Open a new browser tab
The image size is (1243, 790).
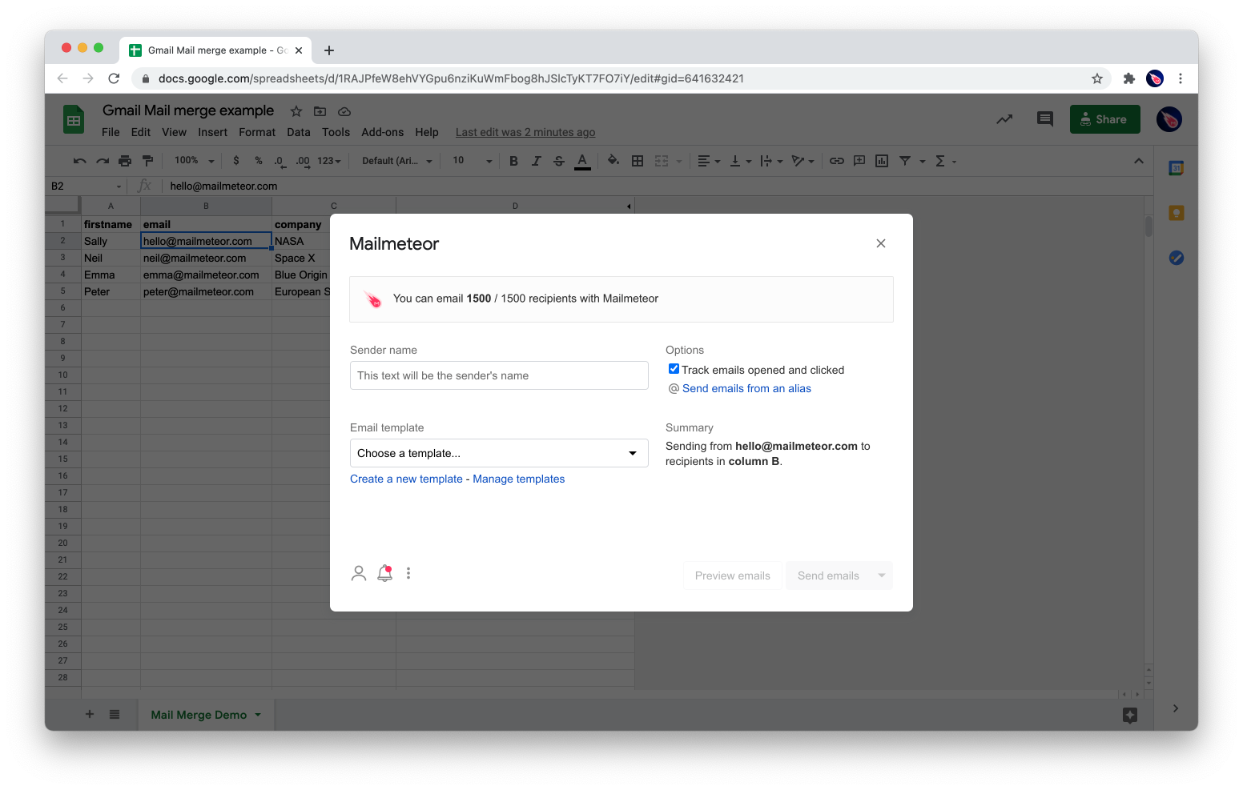pos(329,50)
